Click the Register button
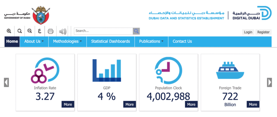The height and width of the screenshot is (117, 277). click(x=263, y=32)
